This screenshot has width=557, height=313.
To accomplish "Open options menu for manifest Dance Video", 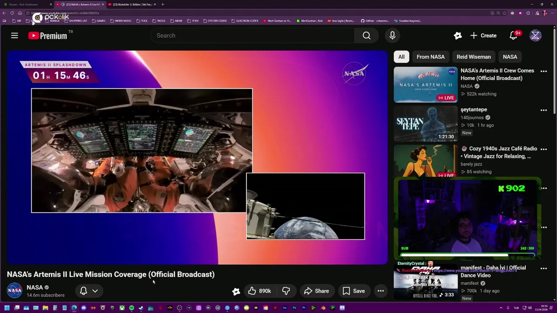I will pos(544,269).
